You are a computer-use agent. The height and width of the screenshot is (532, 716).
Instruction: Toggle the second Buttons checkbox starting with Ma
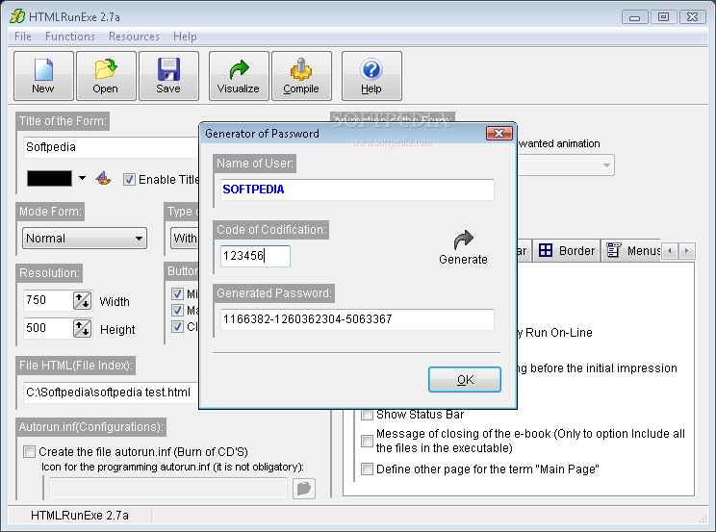pyautogui.click(x=178, y=310)
